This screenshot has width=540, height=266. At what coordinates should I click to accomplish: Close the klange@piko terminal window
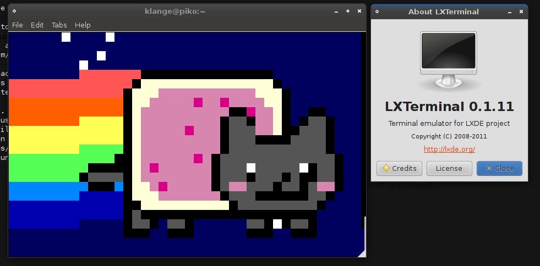[359, 11]
